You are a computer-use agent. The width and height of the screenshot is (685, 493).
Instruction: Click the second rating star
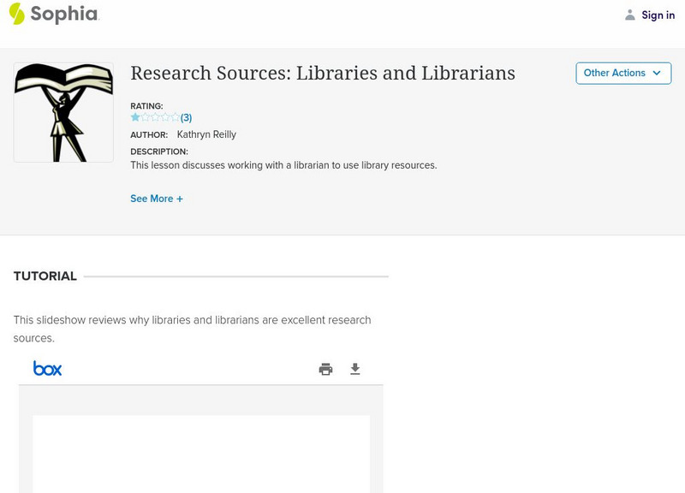pyautogui.click(x=145, y=117)
